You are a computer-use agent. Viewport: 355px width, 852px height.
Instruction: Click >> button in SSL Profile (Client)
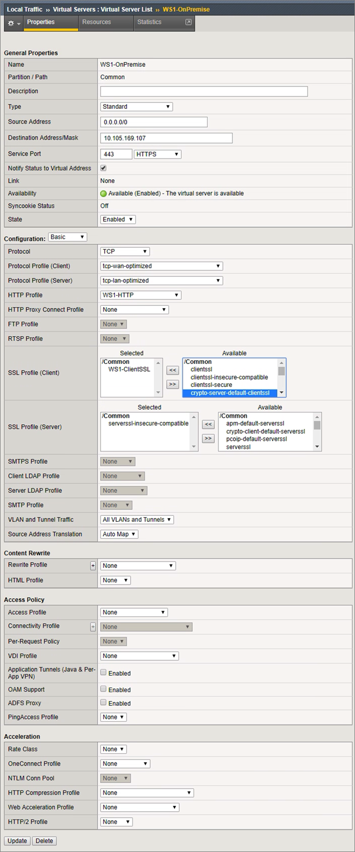tap(172, 384)
